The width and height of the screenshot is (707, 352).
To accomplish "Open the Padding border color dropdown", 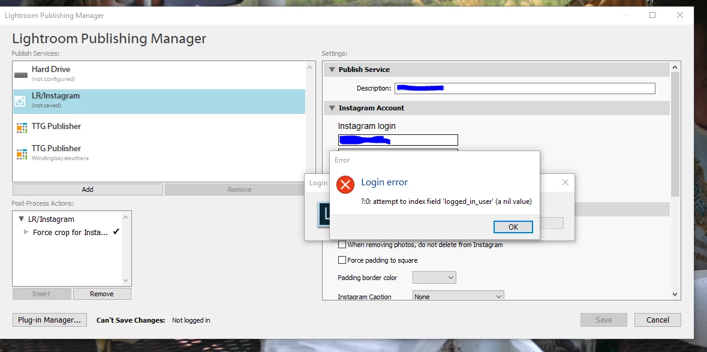I will click(434, 277).
